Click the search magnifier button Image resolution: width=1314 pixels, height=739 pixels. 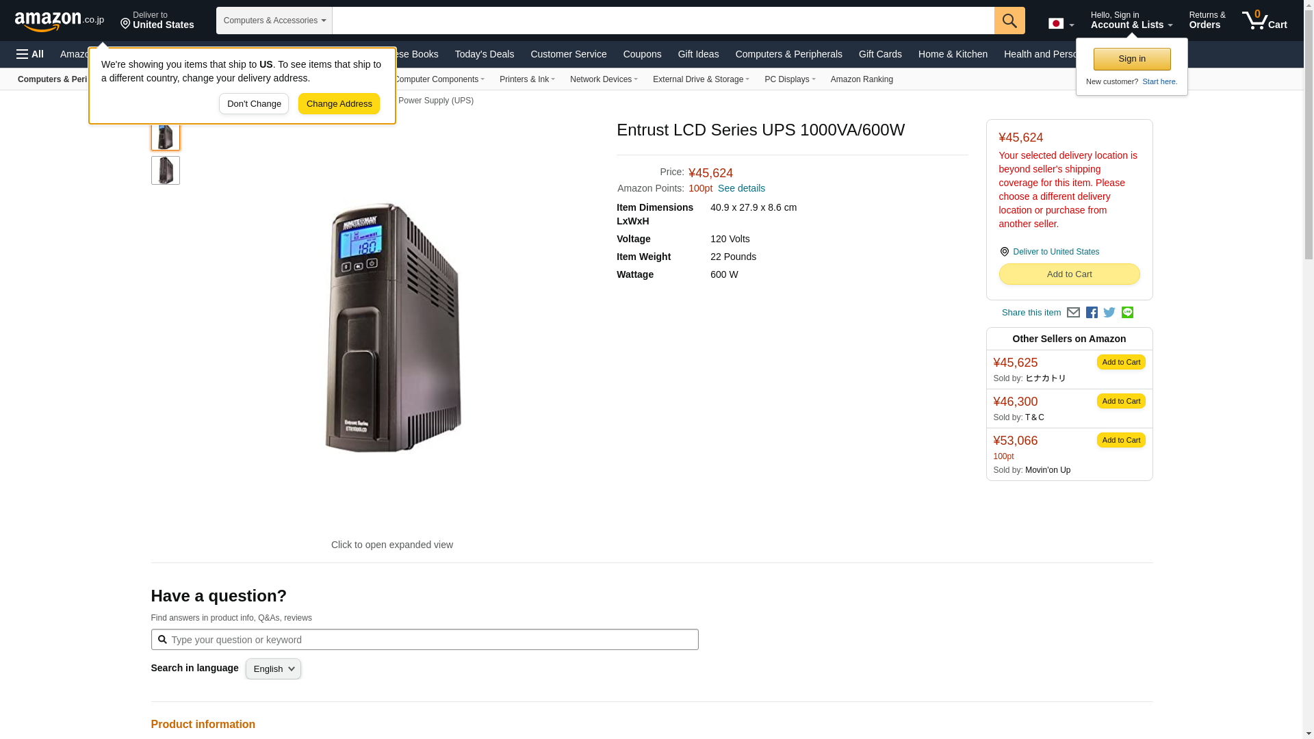(x=1009, y=21)
